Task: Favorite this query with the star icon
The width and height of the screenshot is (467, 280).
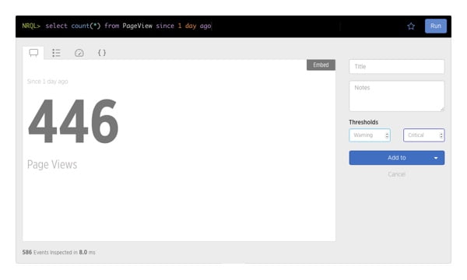Action: tap(411, 26)
